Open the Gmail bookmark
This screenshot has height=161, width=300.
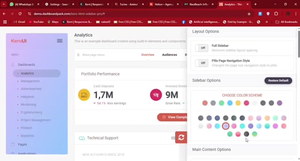[19, 22]
